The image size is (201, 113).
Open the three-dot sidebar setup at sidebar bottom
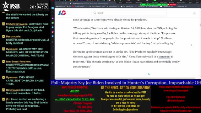tap(52, 77)
